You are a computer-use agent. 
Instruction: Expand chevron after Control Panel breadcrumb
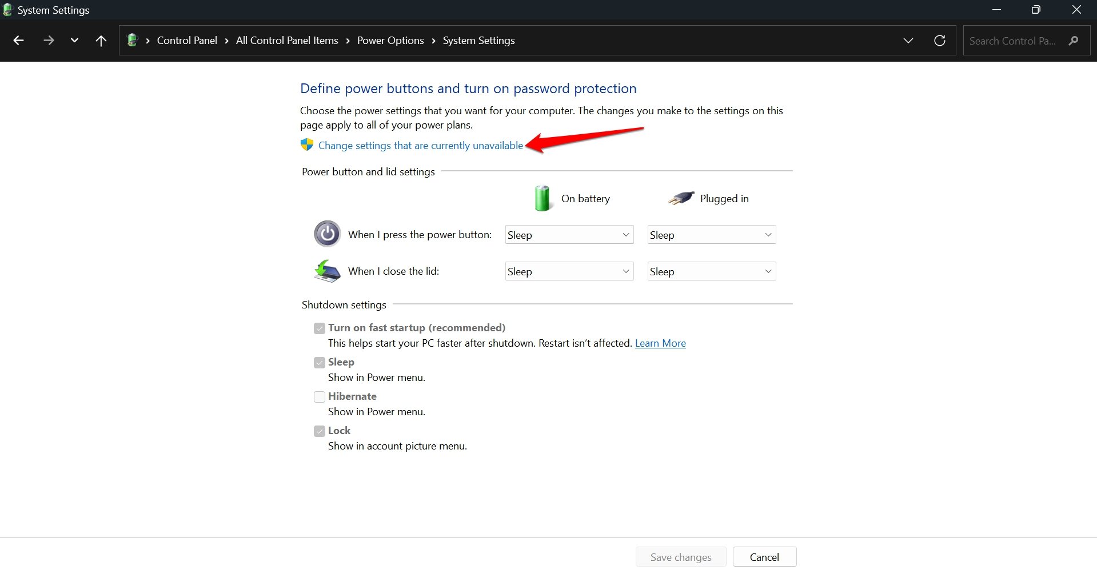pos(227,41)
